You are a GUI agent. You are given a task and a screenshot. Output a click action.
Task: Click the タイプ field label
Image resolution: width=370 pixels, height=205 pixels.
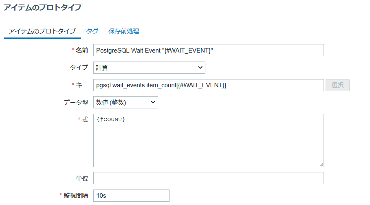point(79,68)
